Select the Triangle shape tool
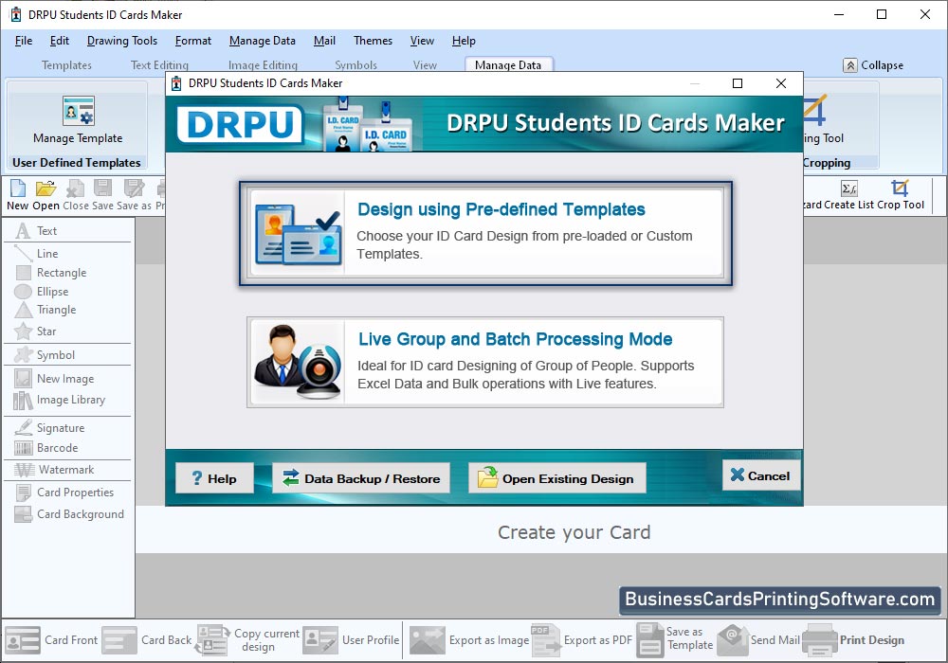The width and height of the screenshot is (948, 663). click(x=46, y=310)
